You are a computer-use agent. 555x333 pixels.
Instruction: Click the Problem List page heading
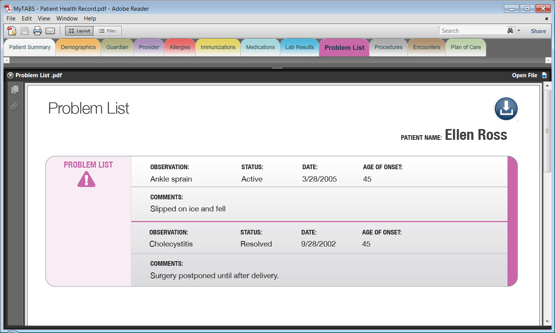(x=89, y=108)
